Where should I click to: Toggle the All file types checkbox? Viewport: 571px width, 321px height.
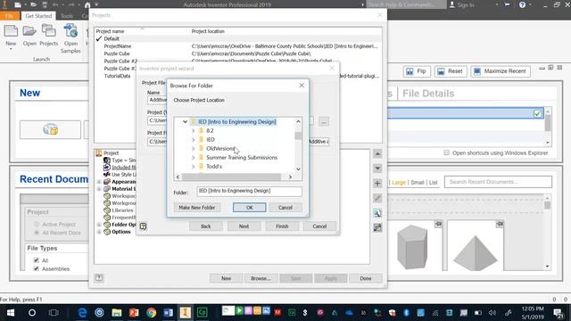coord(36,260)
